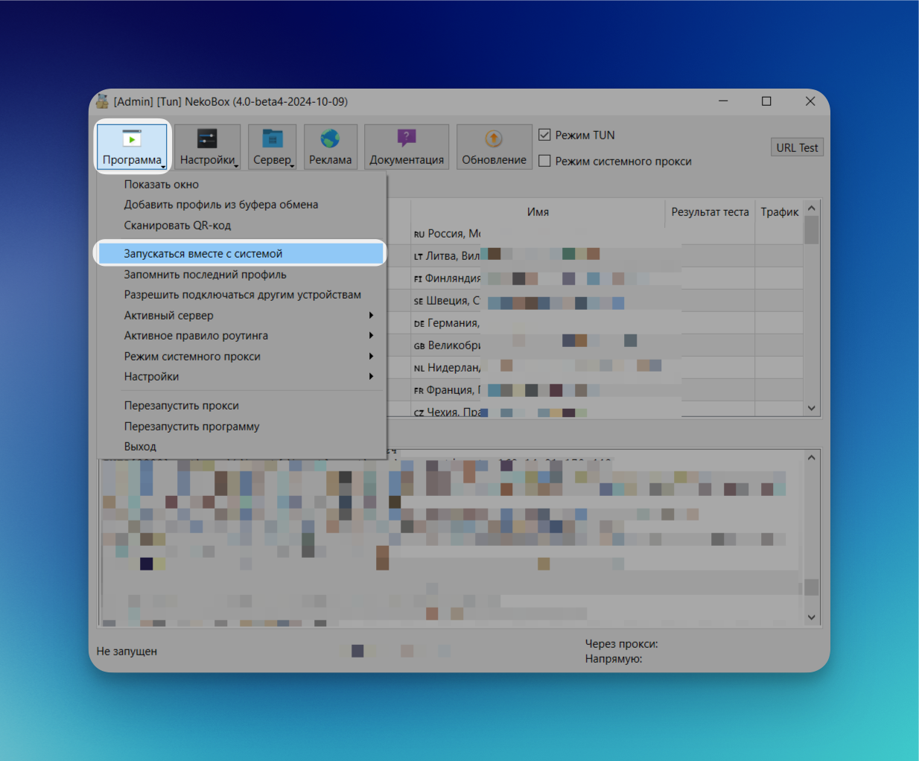Maximize the NekoBox window

766,101
